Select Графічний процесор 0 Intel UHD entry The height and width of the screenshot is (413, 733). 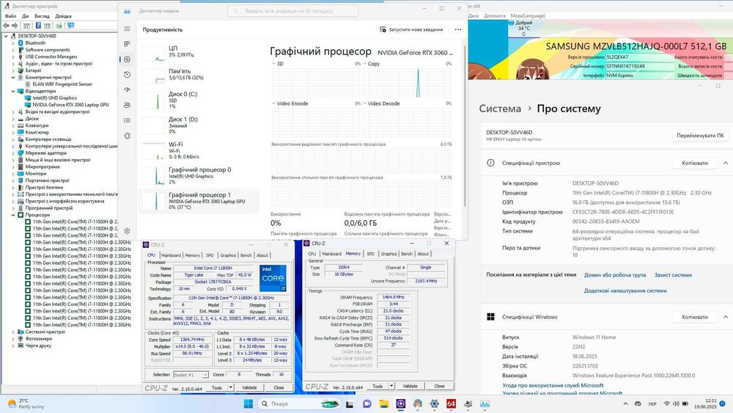(x=199, y=175)
